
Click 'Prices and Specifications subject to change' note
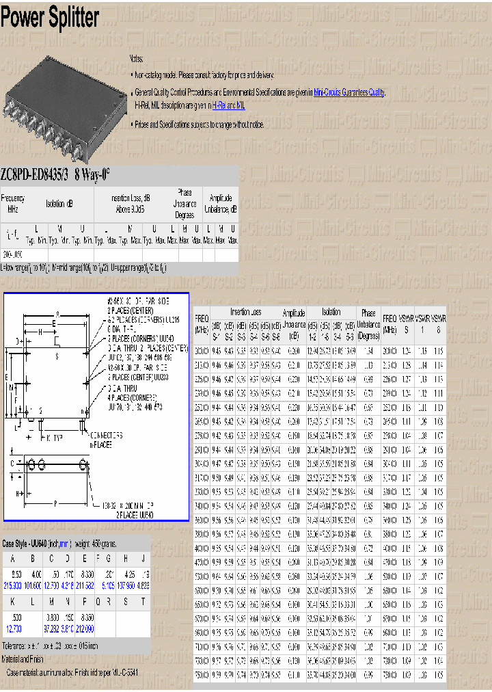coord(200,124)
